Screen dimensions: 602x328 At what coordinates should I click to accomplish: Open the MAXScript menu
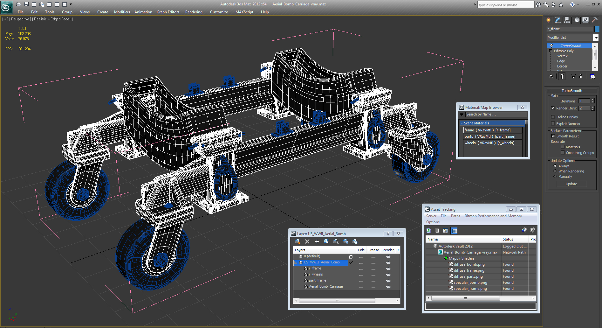click(x=244, y=12)
